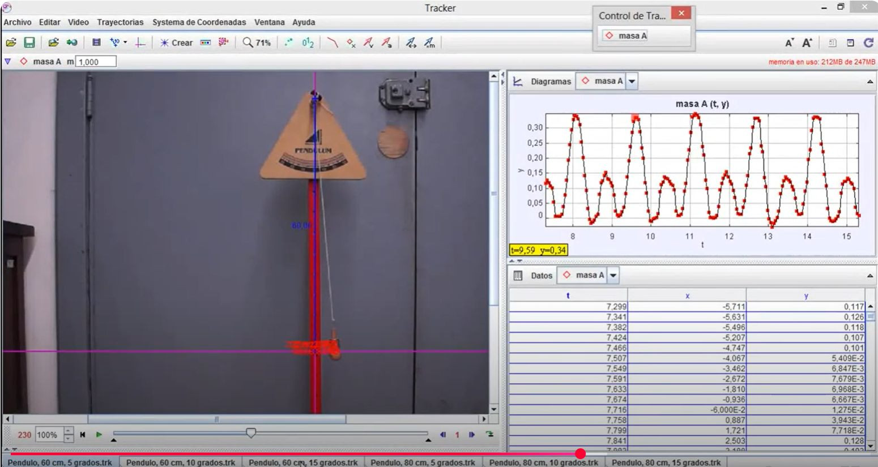Viewport: 878px width, 467px height.
Task: Click the autotracker icon
Action: tap(223, 42)
